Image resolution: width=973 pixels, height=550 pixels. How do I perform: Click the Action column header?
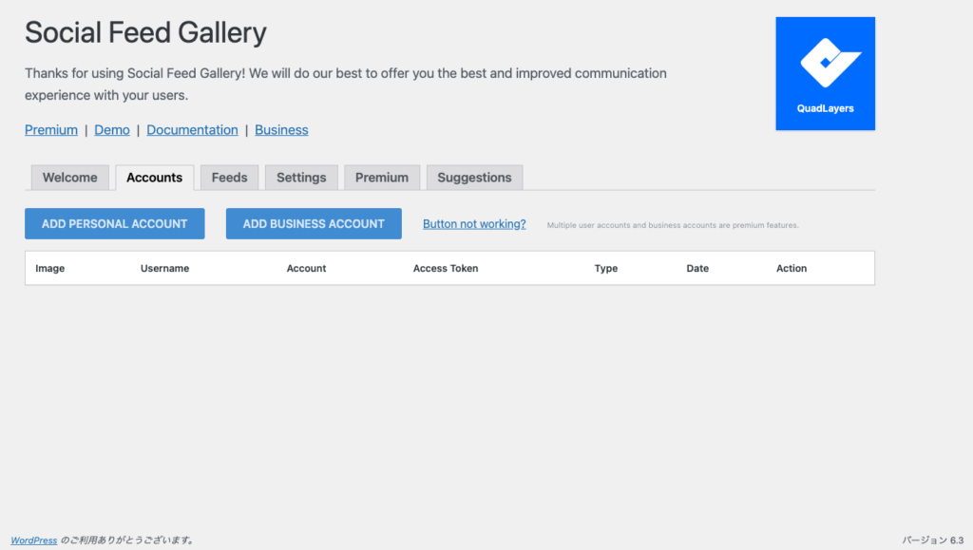click(792, 269)
